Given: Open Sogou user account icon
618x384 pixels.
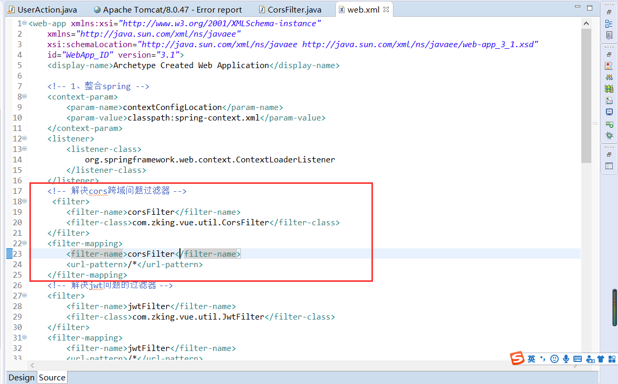Looking at the screenshot, I should [x=590, y=359].
